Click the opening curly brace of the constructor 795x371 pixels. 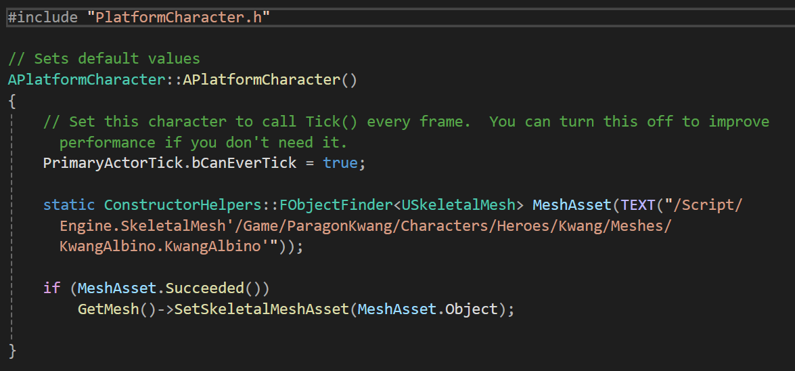click(12, 102)
